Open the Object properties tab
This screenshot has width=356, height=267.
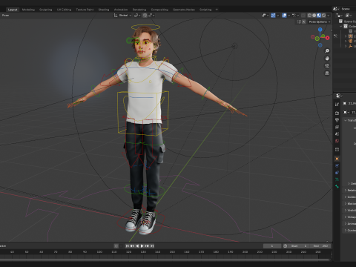pyautogui.click(x=337, y=159)
